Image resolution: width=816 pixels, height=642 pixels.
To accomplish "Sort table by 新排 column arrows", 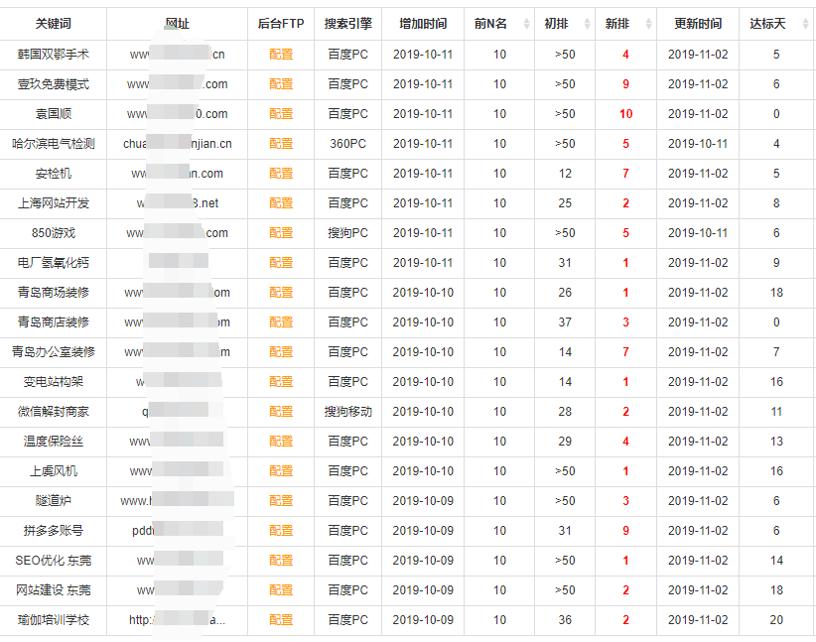I will tap(649, 24).
